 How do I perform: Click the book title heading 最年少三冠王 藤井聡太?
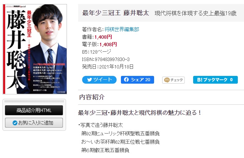116,13
